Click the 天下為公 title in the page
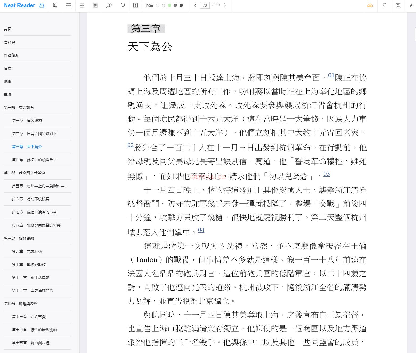This screenshot has width=416, height=353. point(150,47)
